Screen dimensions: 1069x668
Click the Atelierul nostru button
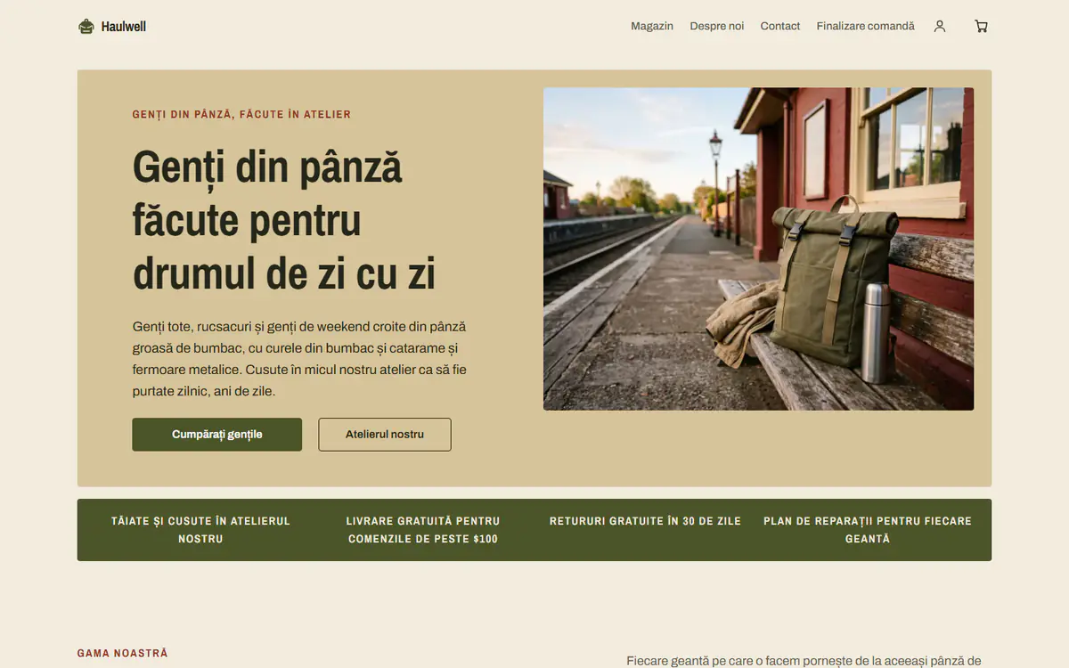click(385, 435)
